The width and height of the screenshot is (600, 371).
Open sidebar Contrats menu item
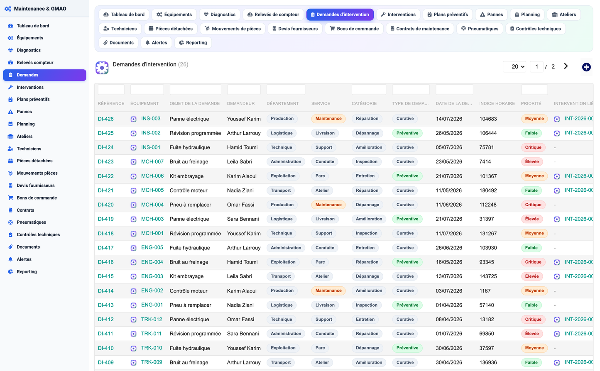44,210
